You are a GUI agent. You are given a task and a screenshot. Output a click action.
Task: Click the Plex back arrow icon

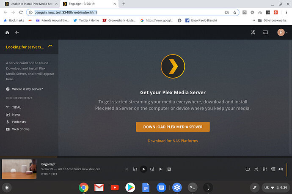[17, 33]
